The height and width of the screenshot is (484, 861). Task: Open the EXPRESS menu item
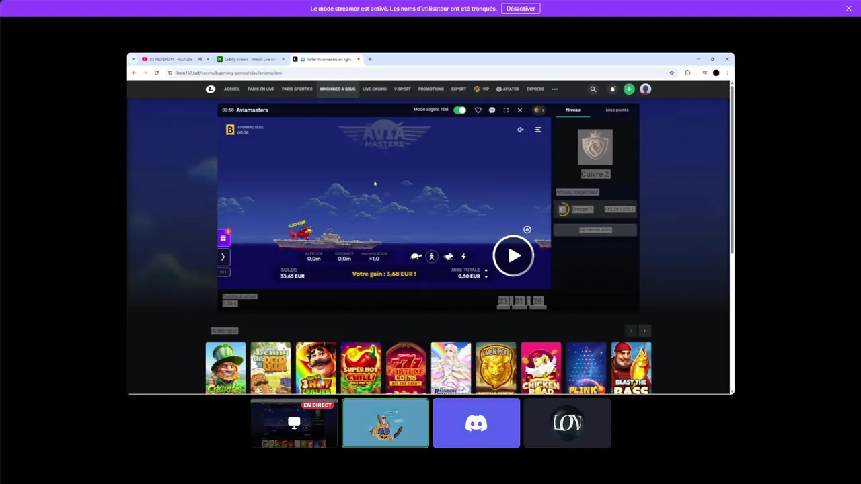[x=535, y=89]
